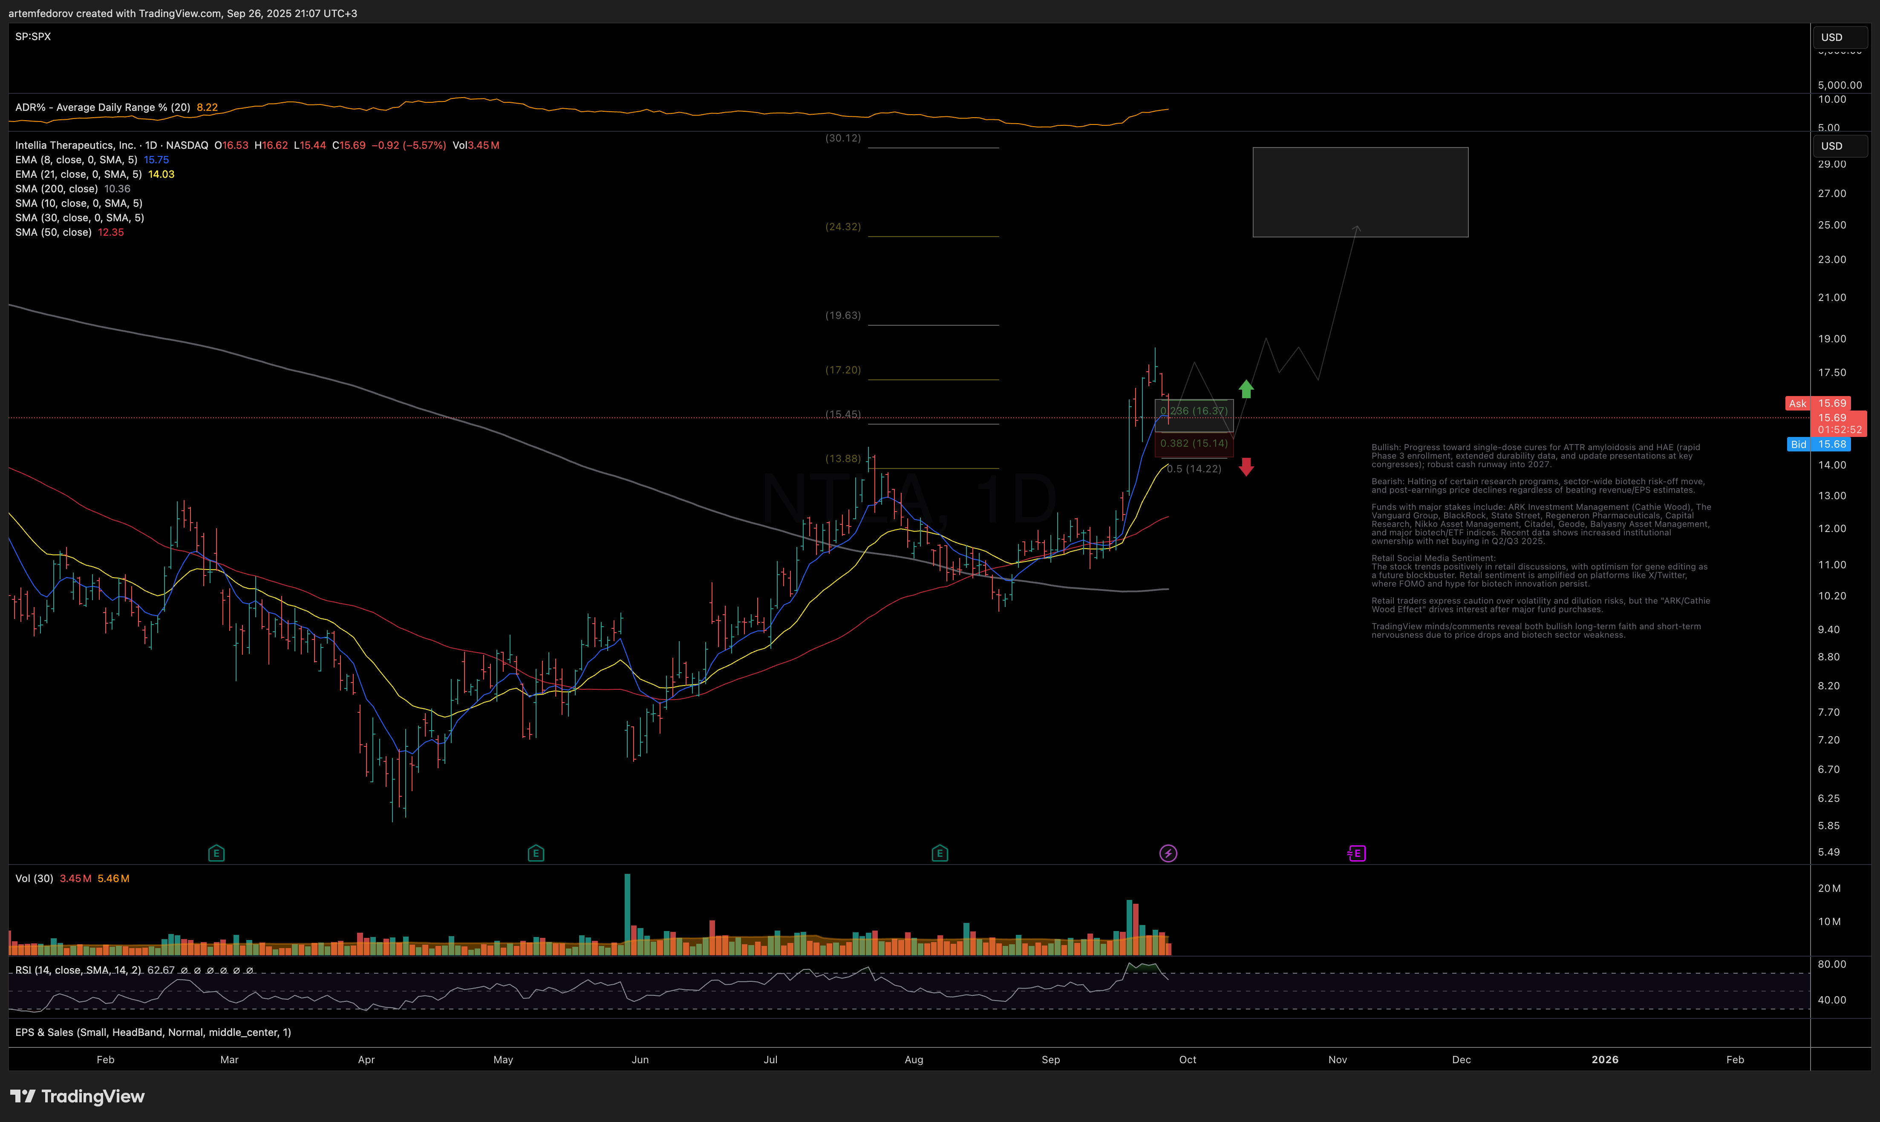1880x1122 pixels.
Task: Select the SP:SPX symbol legend
Action: [33, 36]
